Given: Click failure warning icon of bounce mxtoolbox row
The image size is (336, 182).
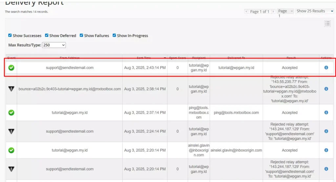Looking at the screenshot, I should point(11,89).
